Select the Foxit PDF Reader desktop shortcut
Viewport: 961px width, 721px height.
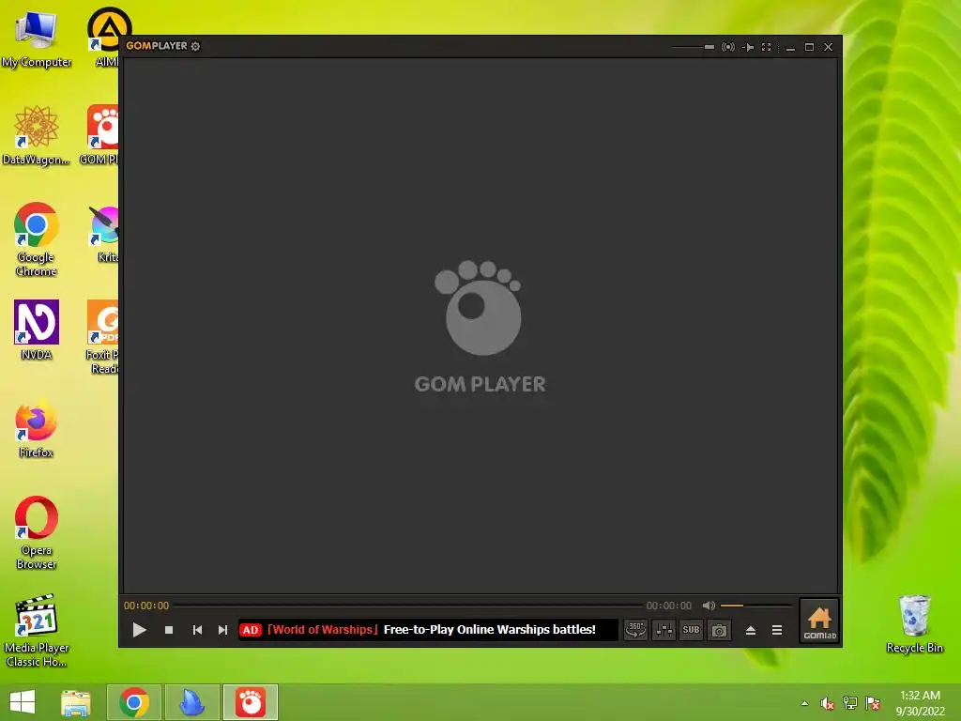point(101,336)
